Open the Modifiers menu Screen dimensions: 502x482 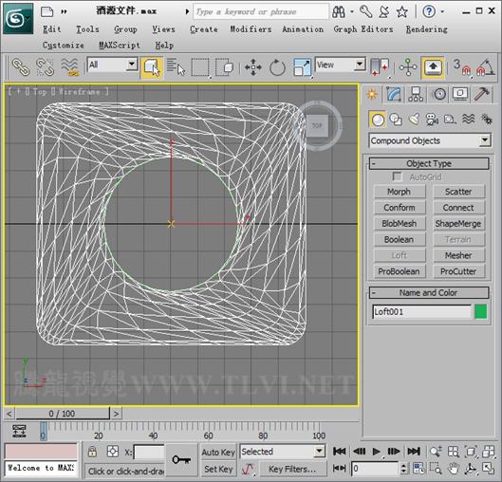tap(251, 29)
